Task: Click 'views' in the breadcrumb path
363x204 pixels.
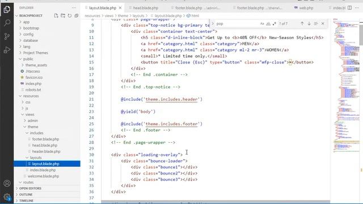Action: pyautogui.click(x=109, y=16)
